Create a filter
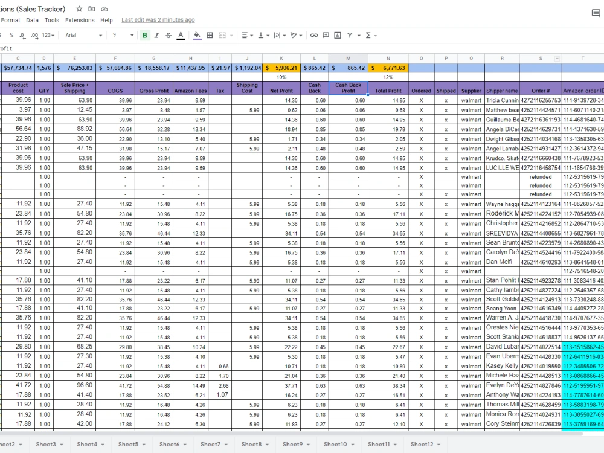This screenshot has width=604, height=453. (350, 35)
